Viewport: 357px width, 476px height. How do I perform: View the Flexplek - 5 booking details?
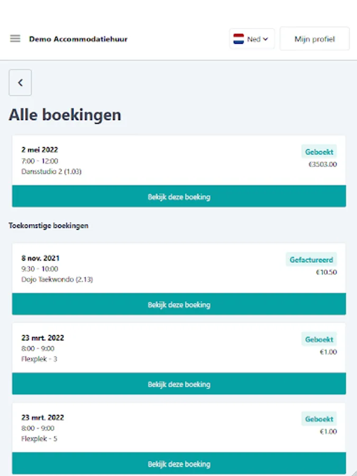click(179, 464)
